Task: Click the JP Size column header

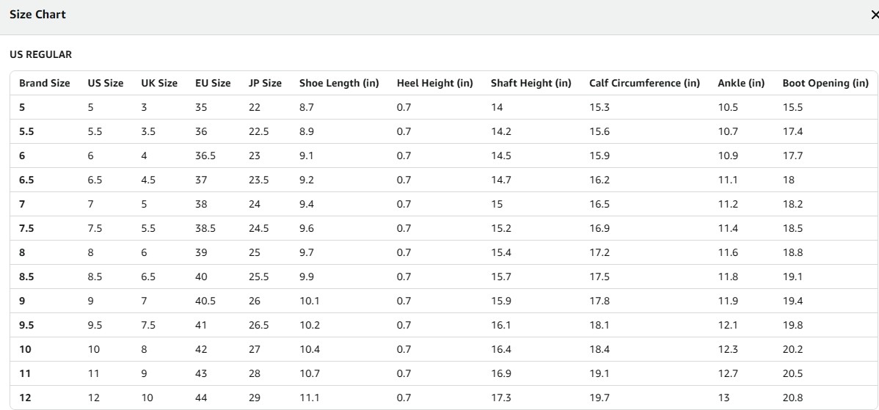Action: (265, 83)
